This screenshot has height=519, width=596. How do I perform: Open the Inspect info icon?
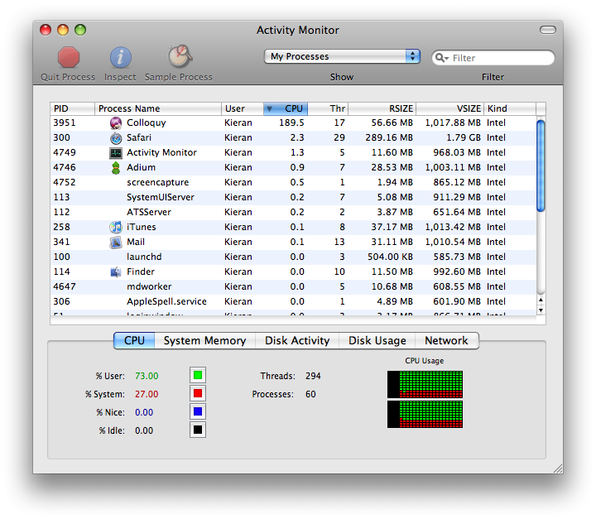click(121, 57)
